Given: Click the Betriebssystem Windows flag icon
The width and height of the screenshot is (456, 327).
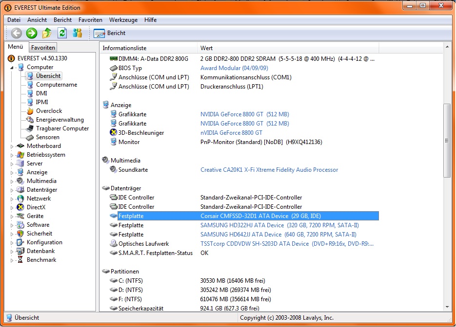Looking at the screenshot, I should pyautogui.click(x=20, y=155).
